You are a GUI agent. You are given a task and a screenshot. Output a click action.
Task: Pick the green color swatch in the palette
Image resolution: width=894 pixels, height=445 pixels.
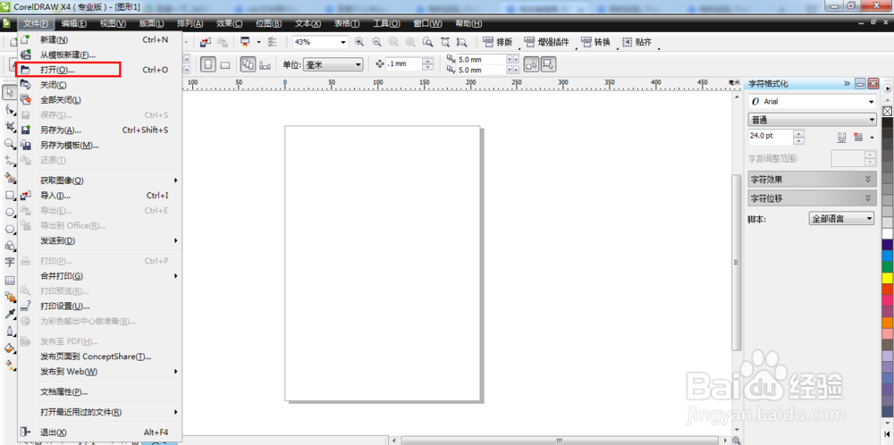[887, 266]
